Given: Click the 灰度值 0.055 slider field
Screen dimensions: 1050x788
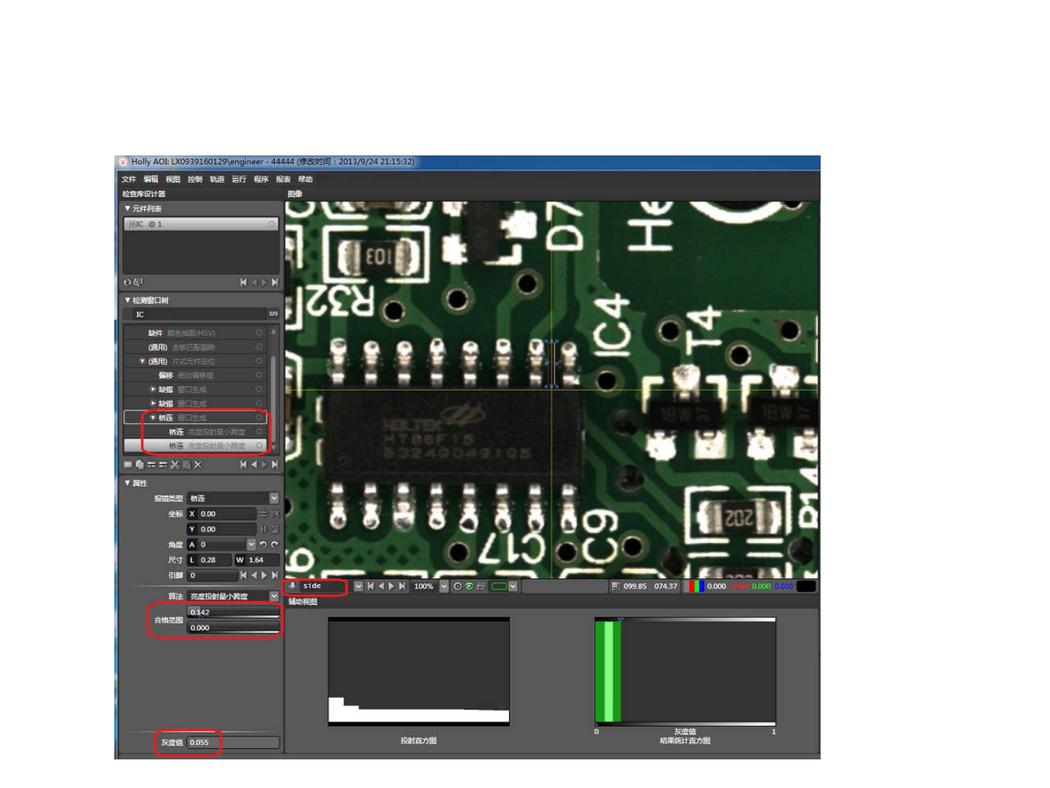Looking at the screenshot, I should point(233,743).
